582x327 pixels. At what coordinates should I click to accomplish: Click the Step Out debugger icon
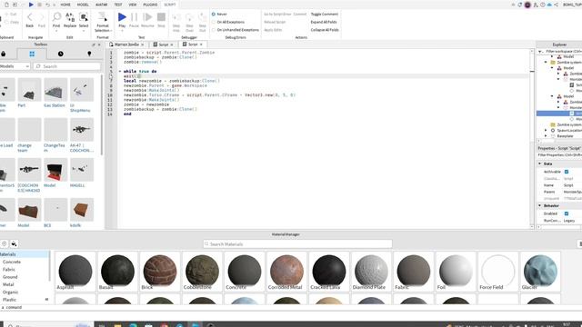point(202,17)
